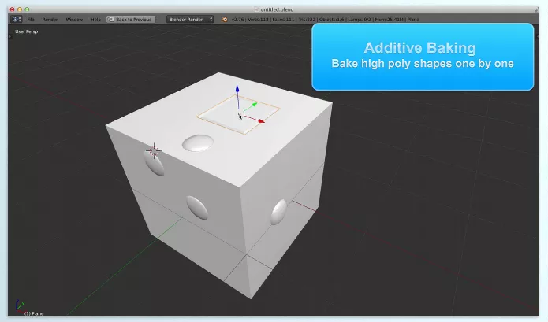The width and height of the screenshot is (548, 322).
Task: Open the Window menu
Action: (x=74, y=20)
